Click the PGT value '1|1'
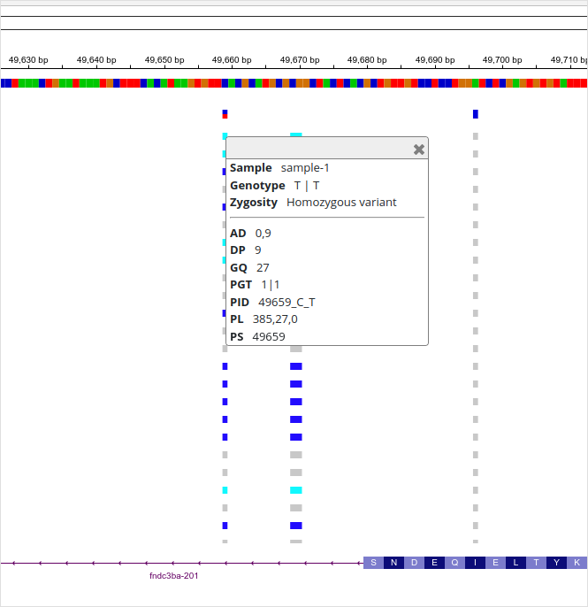 (x=270, y=285)
